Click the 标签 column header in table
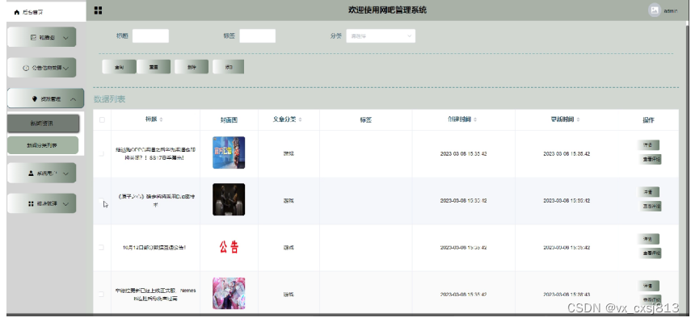This screenshot has height=322, width=691. pos(366,120)
